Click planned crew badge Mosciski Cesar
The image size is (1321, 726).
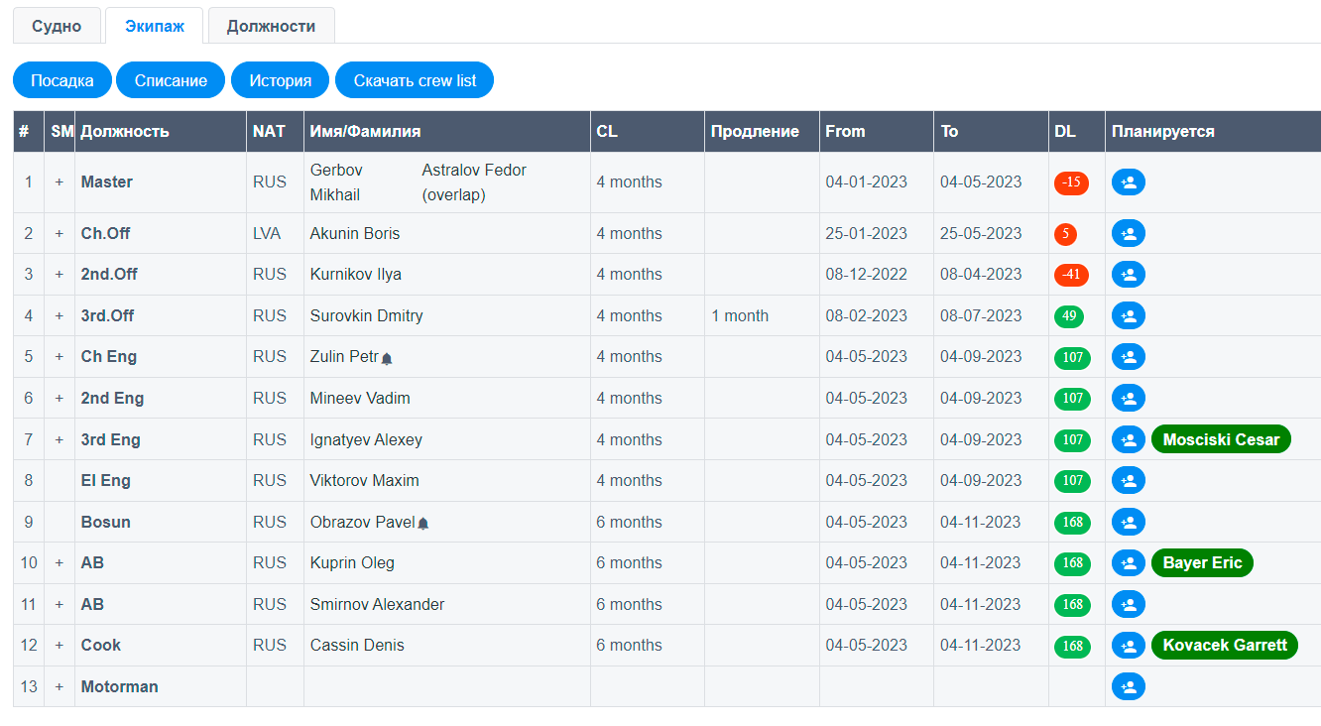(1220, 439)
